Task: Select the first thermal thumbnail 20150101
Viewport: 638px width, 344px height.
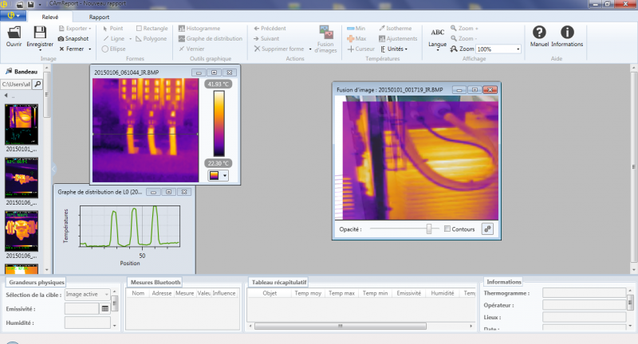Action: 22,123
